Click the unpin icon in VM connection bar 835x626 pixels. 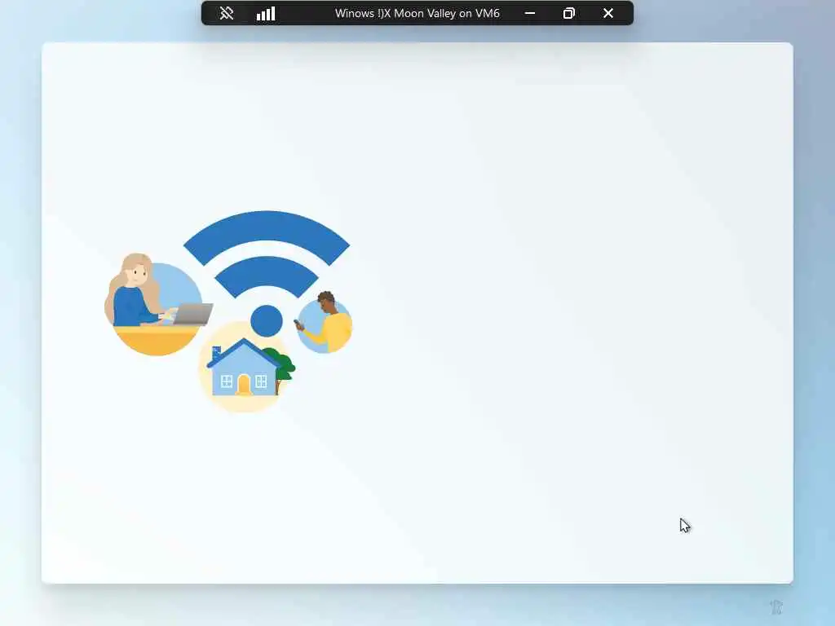click(x=227, y=13)
